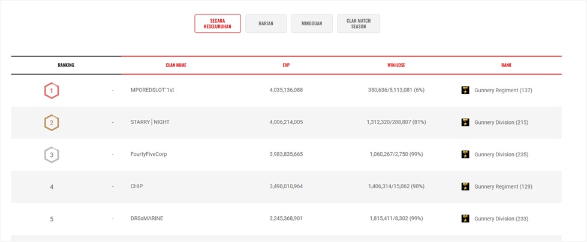The width and height of the screenshot is (587, 242).
Task: Open the STARRY | NIGHT clan
Action: tap(150, 122)
